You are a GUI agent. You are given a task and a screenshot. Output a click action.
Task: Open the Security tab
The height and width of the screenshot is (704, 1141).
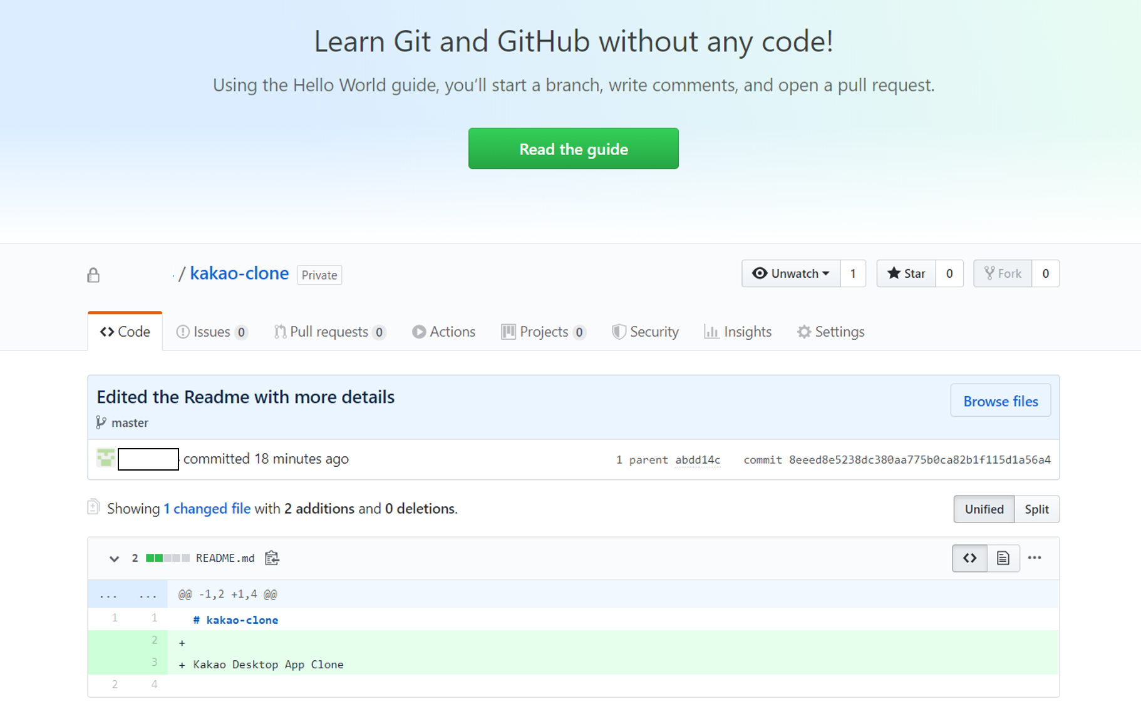click(645, 332)
